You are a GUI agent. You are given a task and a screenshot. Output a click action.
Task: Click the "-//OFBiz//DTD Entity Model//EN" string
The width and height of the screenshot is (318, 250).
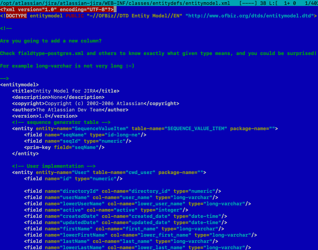(135, 16)
